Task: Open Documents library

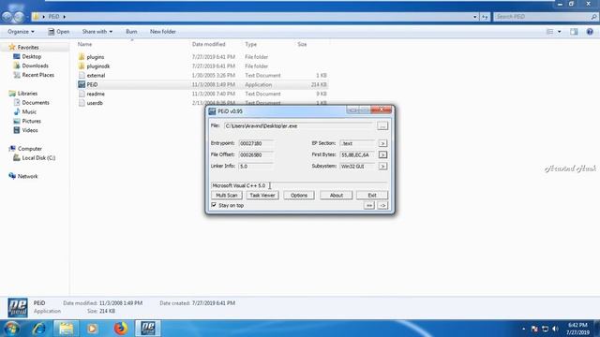Action: pos(36,102)
